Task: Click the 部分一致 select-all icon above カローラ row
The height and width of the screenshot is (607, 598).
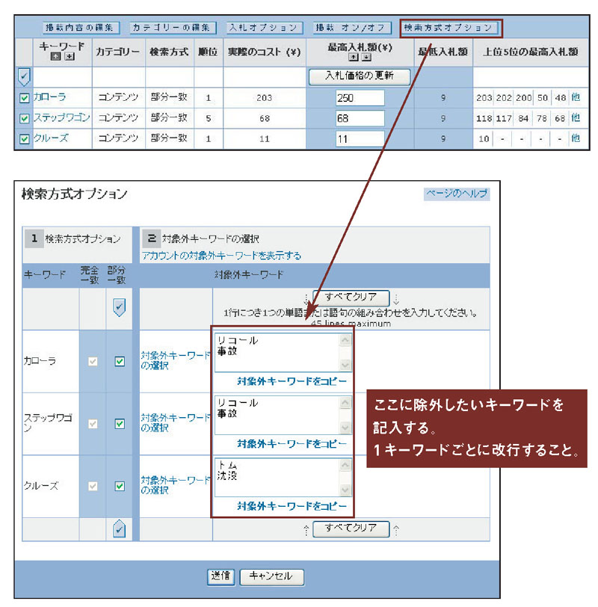Action: point(119,309)
